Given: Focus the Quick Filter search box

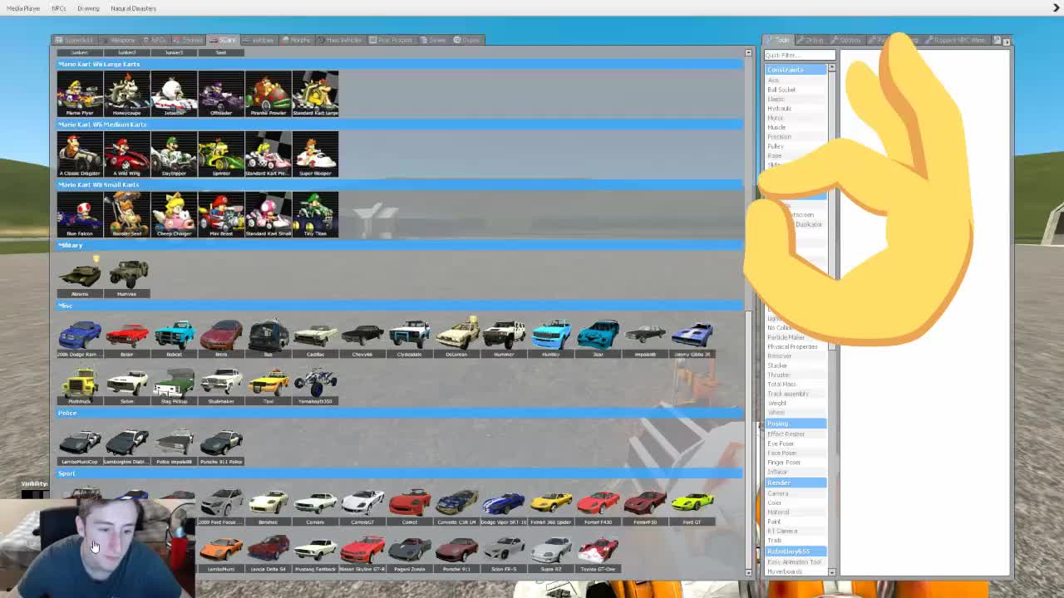Looking at the screenshot, I should pos(800,56).
